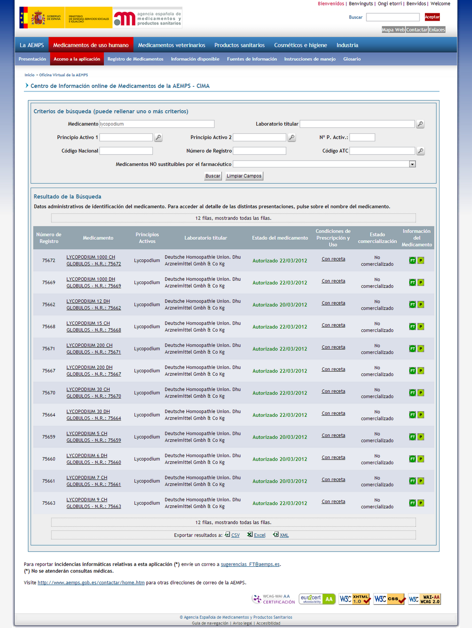Open the W3C XHTML 1.0 badge
This screenshot has height=628, width=472.
(355, 599)
